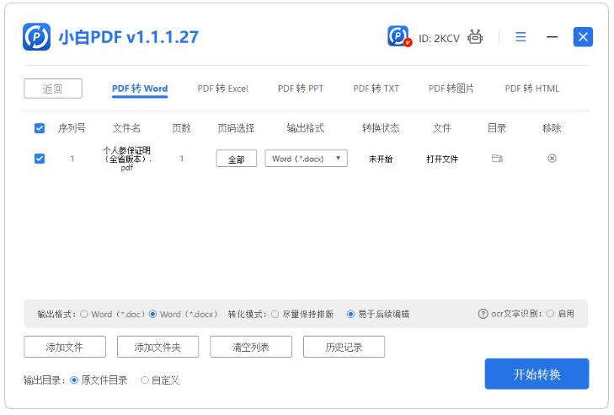Screen dimensions: 614x415
Task: Switch to PDF 转 Excel tab
Action: pyautogui.click(x=222, y=89)
